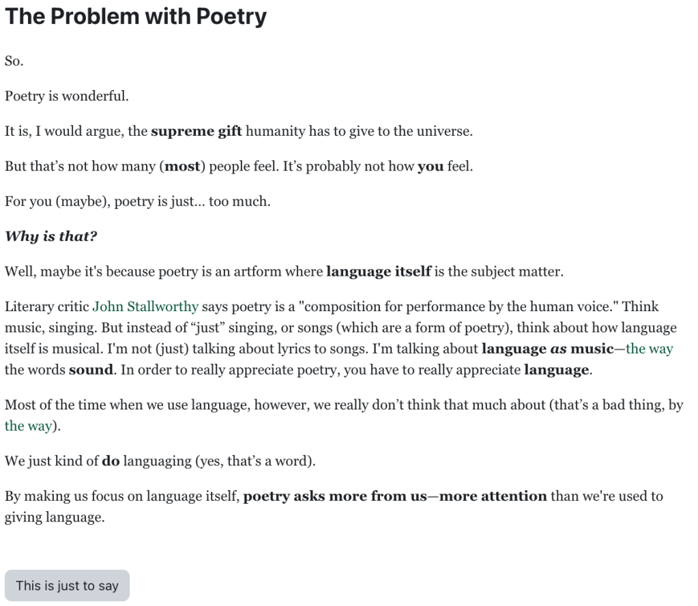698x606 pixels.
Task: Click italic "as" in "language as music"
Action: click(x=559, y=349)
